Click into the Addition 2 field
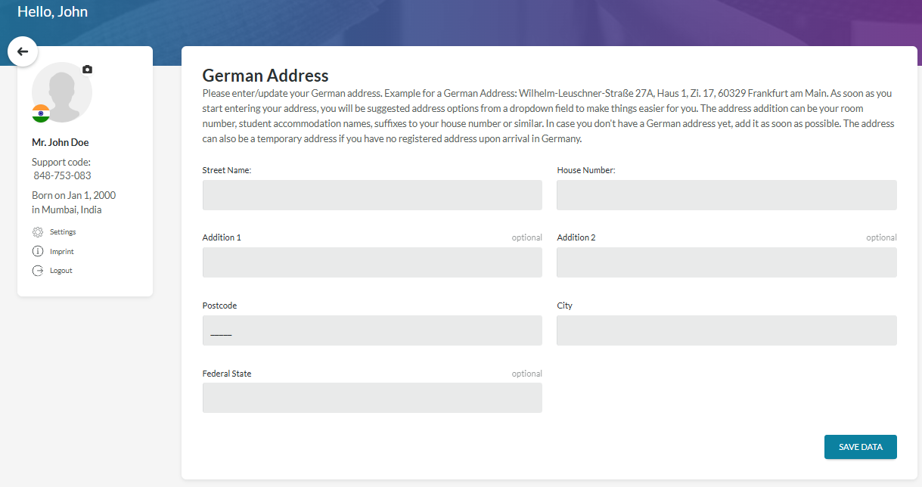Screen dimensions: 922x487 [727, 262]
